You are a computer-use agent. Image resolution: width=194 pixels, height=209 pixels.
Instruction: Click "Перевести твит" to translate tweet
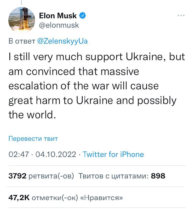(33, 138)
